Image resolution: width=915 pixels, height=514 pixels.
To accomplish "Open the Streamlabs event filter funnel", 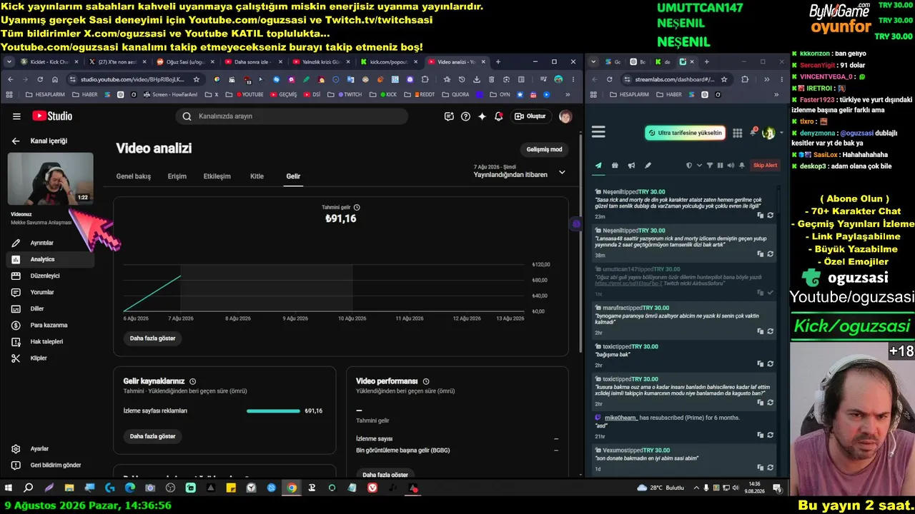I will pos(710,166).
